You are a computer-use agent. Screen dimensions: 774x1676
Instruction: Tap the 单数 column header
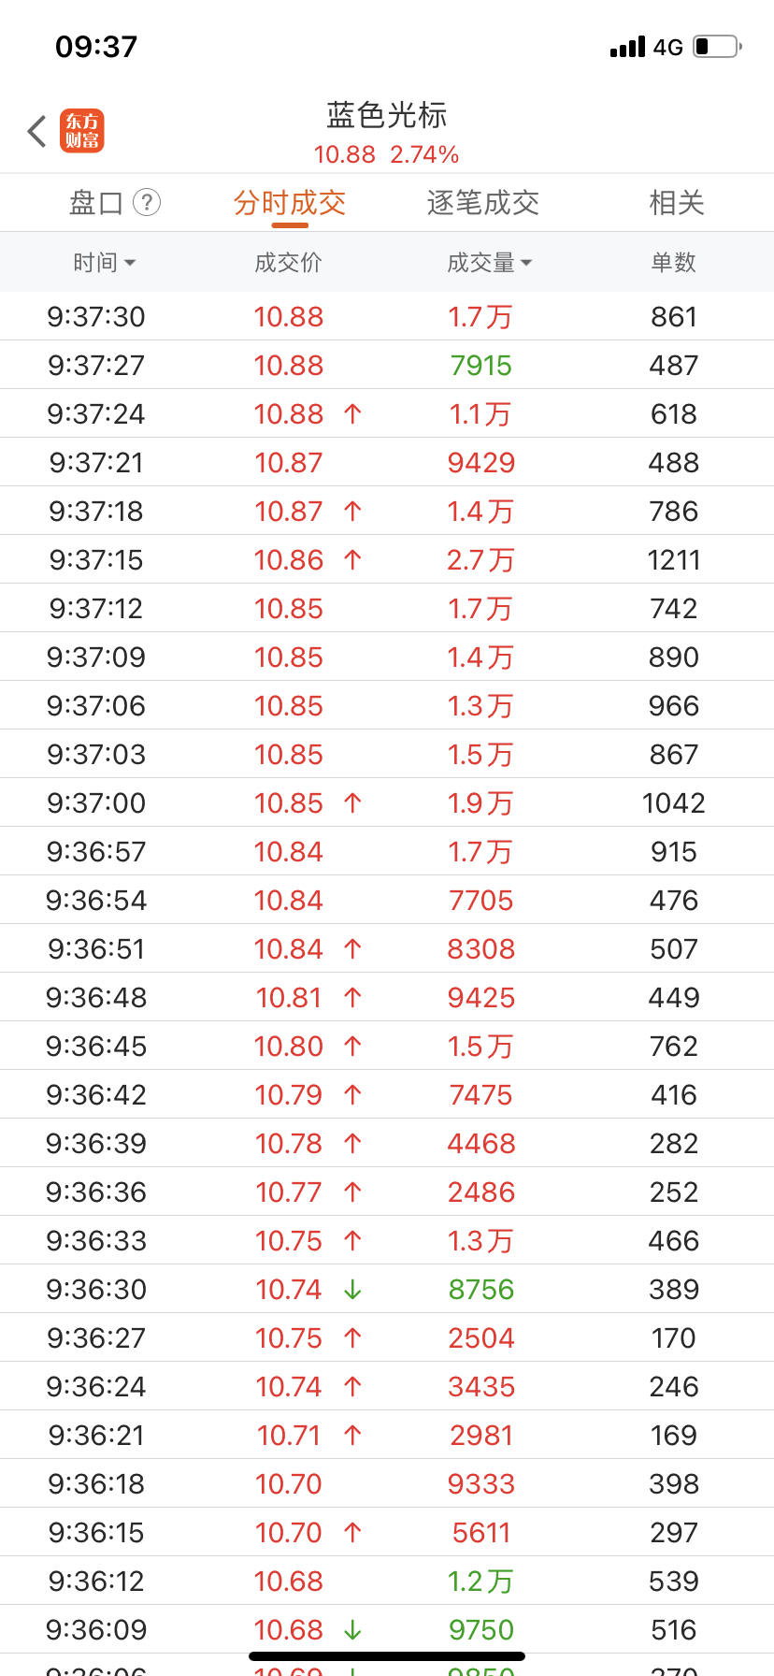pyautogui.click(x=673, y=263)
